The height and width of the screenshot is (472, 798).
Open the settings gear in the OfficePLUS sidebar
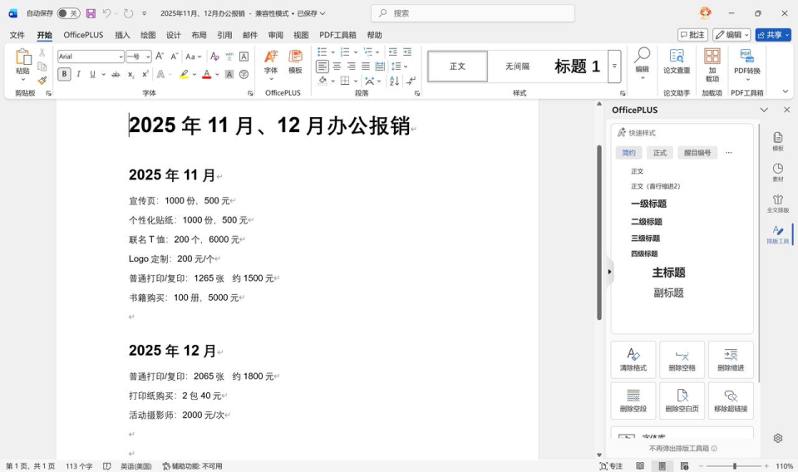tap(778, 438)
